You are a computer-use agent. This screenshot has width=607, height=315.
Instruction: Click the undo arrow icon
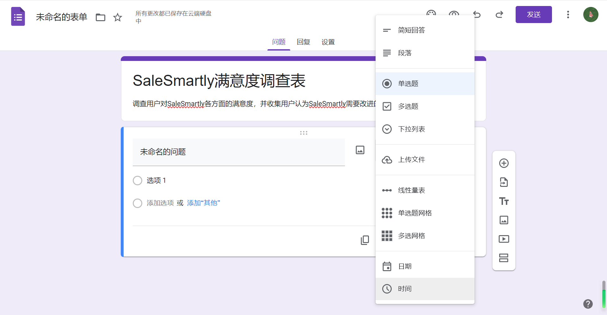click(477, 15)
